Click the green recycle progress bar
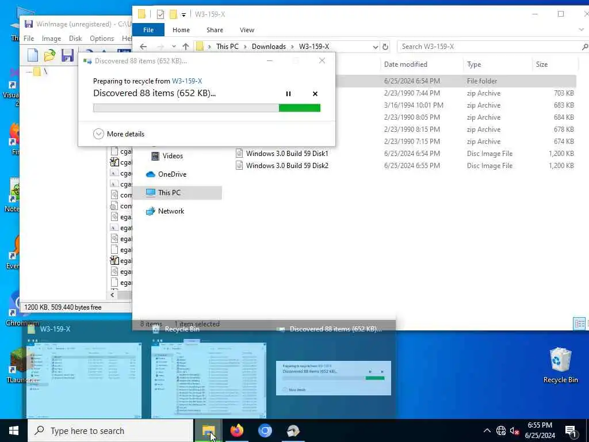Screen dimensions: 589x442 (299, 108)
